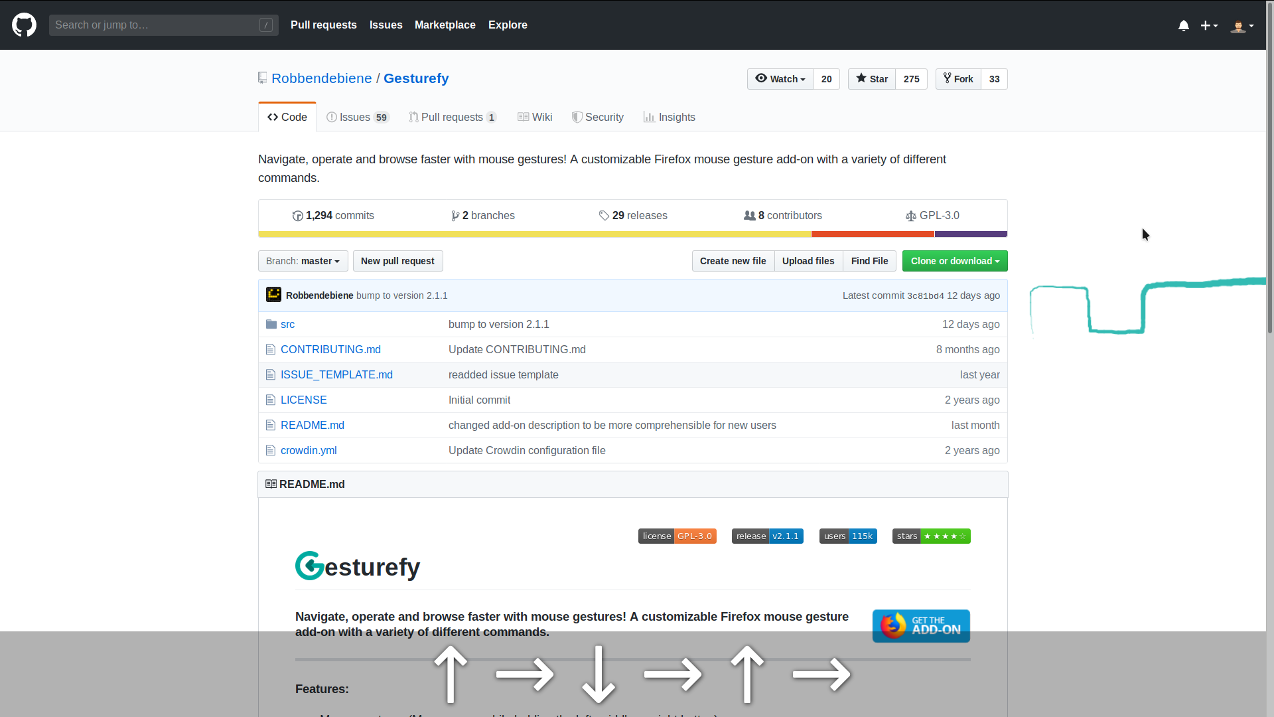Open the '1,294 commits' link
This screenshot has height=717, width=1274.
click(333, 216)
